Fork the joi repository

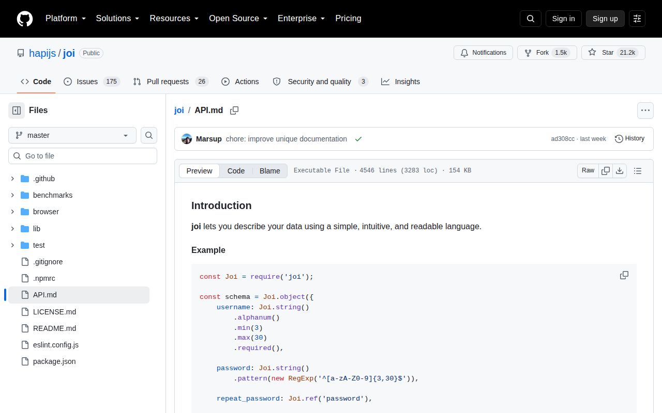(x=547, y=53)
